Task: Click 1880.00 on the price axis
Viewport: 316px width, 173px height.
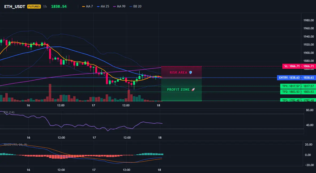Action: point(309,61)
